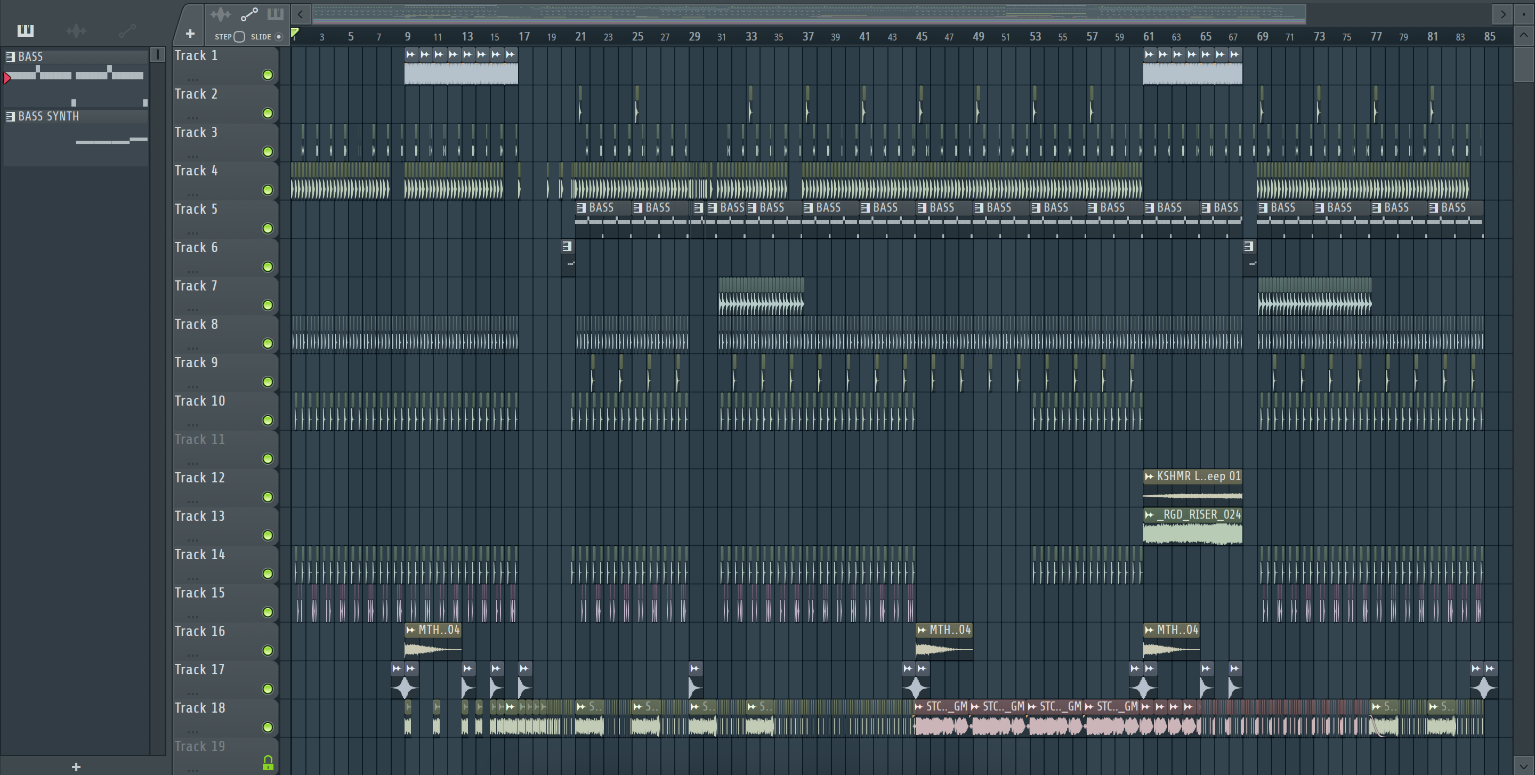Click the zoom reset dot button
This screenshot has height=775, width=1535.
tap(1524, 14)
